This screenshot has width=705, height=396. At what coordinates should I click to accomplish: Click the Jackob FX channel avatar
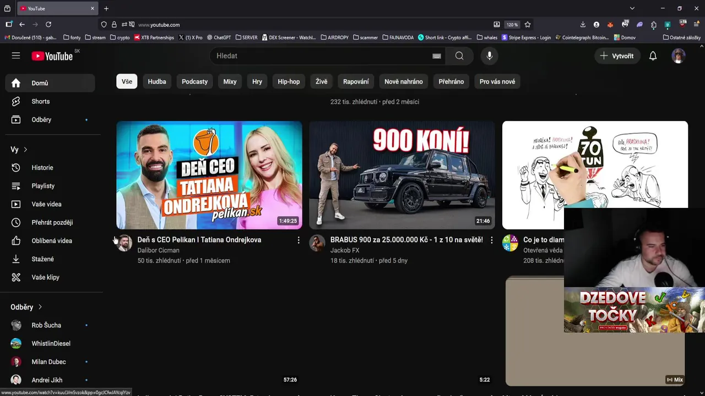point(317,243)
